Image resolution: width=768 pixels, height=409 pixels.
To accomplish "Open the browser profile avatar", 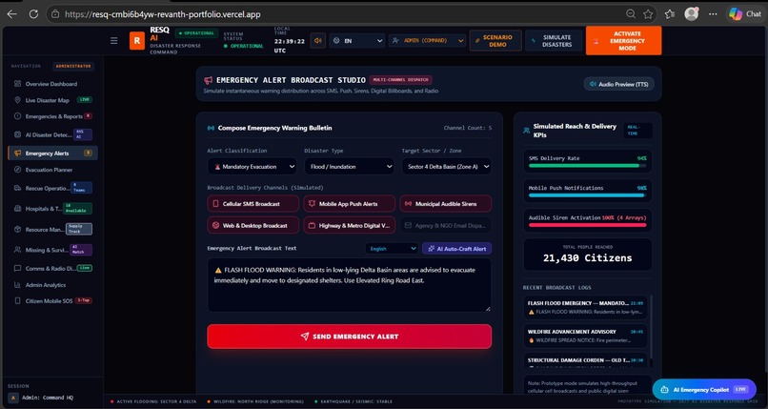I will click(691, 14).
